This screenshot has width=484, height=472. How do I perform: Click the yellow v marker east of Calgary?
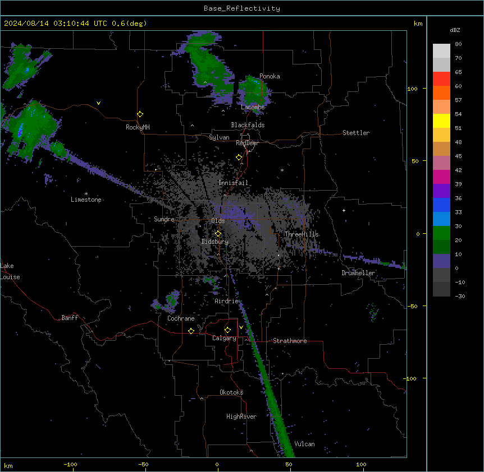click(x=241, y=327)
